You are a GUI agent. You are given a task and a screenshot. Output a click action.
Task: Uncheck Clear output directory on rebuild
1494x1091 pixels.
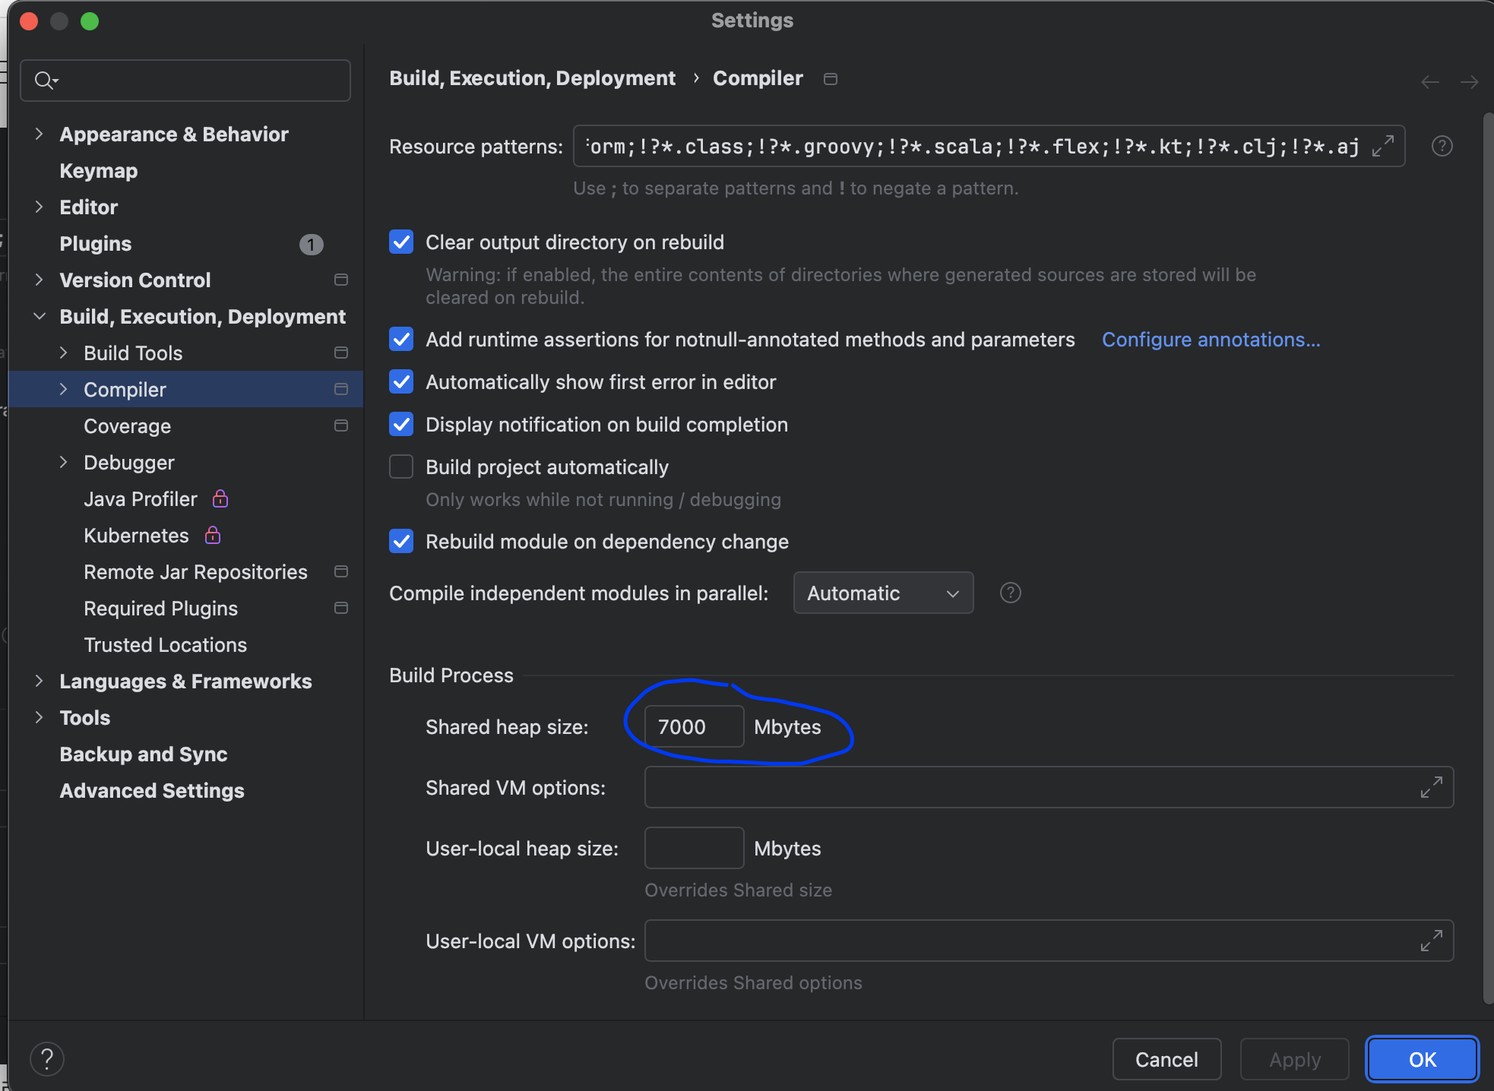[401, 242]
